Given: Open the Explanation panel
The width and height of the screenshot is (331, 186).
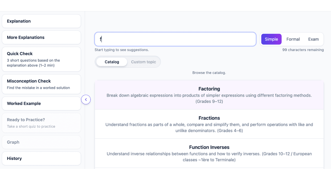Looking at the screenshot, I should tap(41, 21).
